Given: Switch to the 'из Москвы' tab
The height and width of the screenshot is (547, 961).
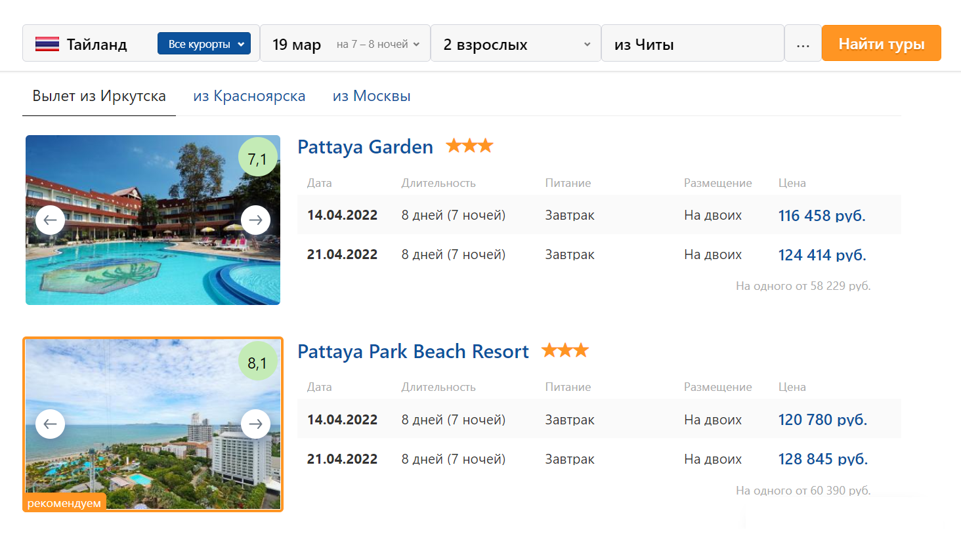Looking at the screenshot, I should coord(372,96).
